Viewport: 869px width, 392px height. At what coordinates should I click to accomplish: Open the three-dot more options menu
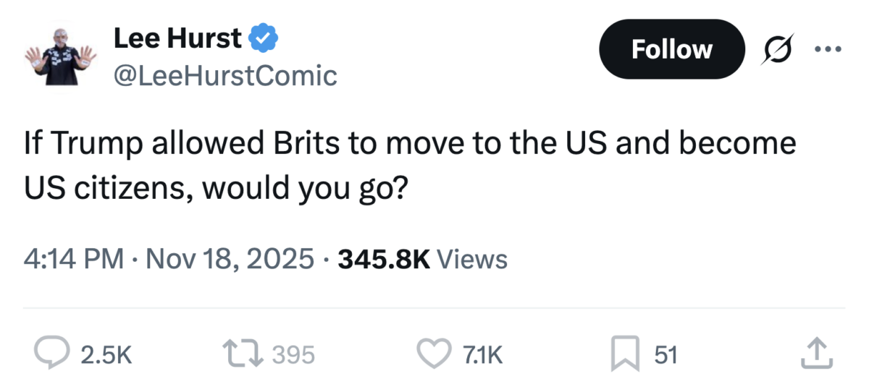(829, 49)
